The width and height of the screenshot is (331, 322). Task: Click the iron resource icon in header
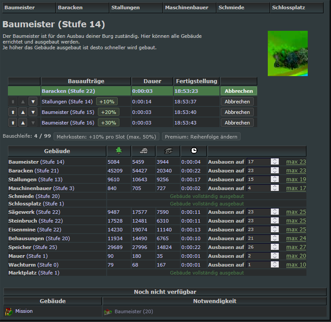[x=168, y=151]
